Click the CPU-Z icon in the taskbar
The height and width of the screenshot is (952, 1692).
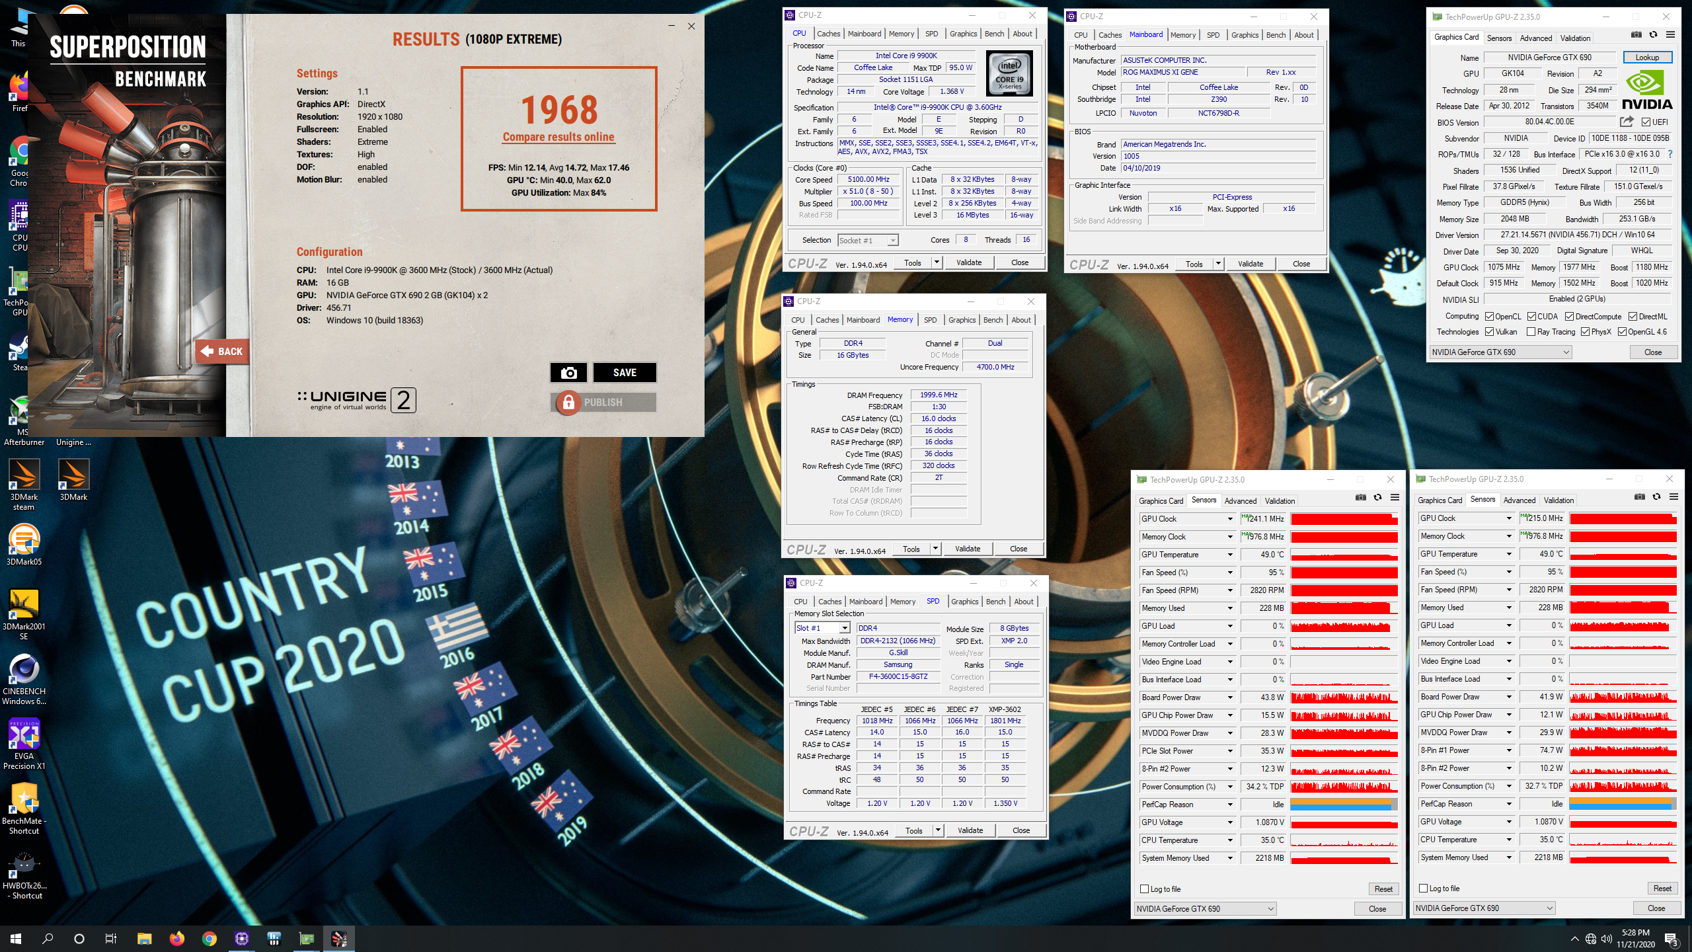[x=241, y=938]
